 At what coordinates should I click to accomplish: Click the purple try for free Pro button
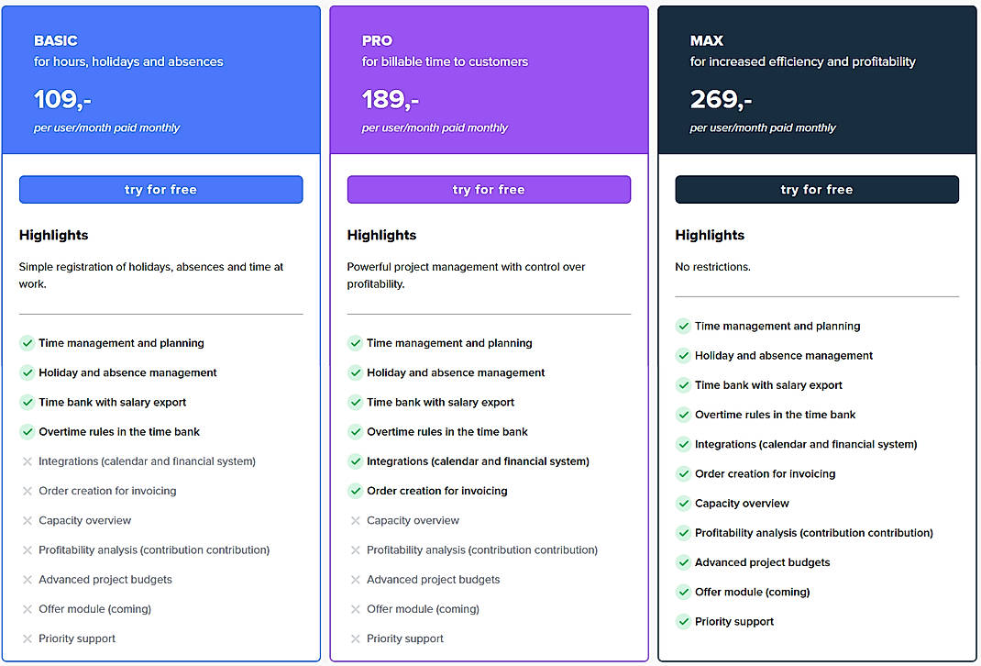tap(489, 189)
